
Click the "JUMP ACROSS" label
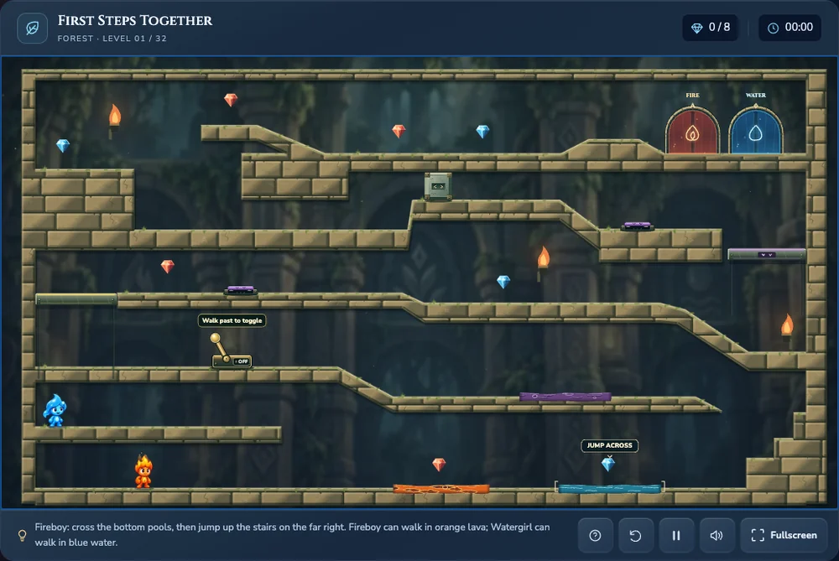[x=609, y=445]
